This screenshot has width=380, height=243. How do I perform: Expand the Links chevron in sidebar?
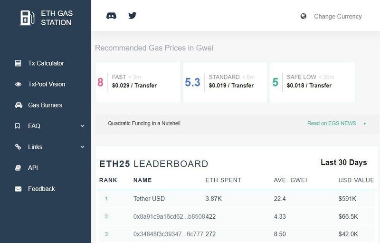[82, 147]
